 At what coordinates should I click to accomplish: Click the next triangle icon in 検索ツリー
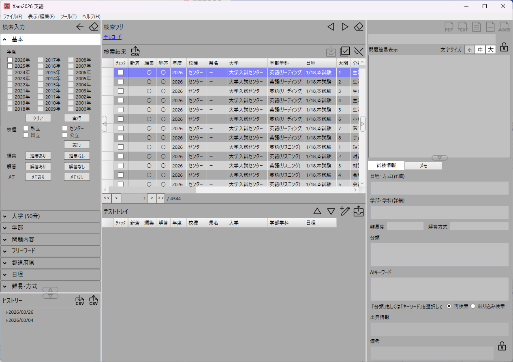click(x=345, y=27)
